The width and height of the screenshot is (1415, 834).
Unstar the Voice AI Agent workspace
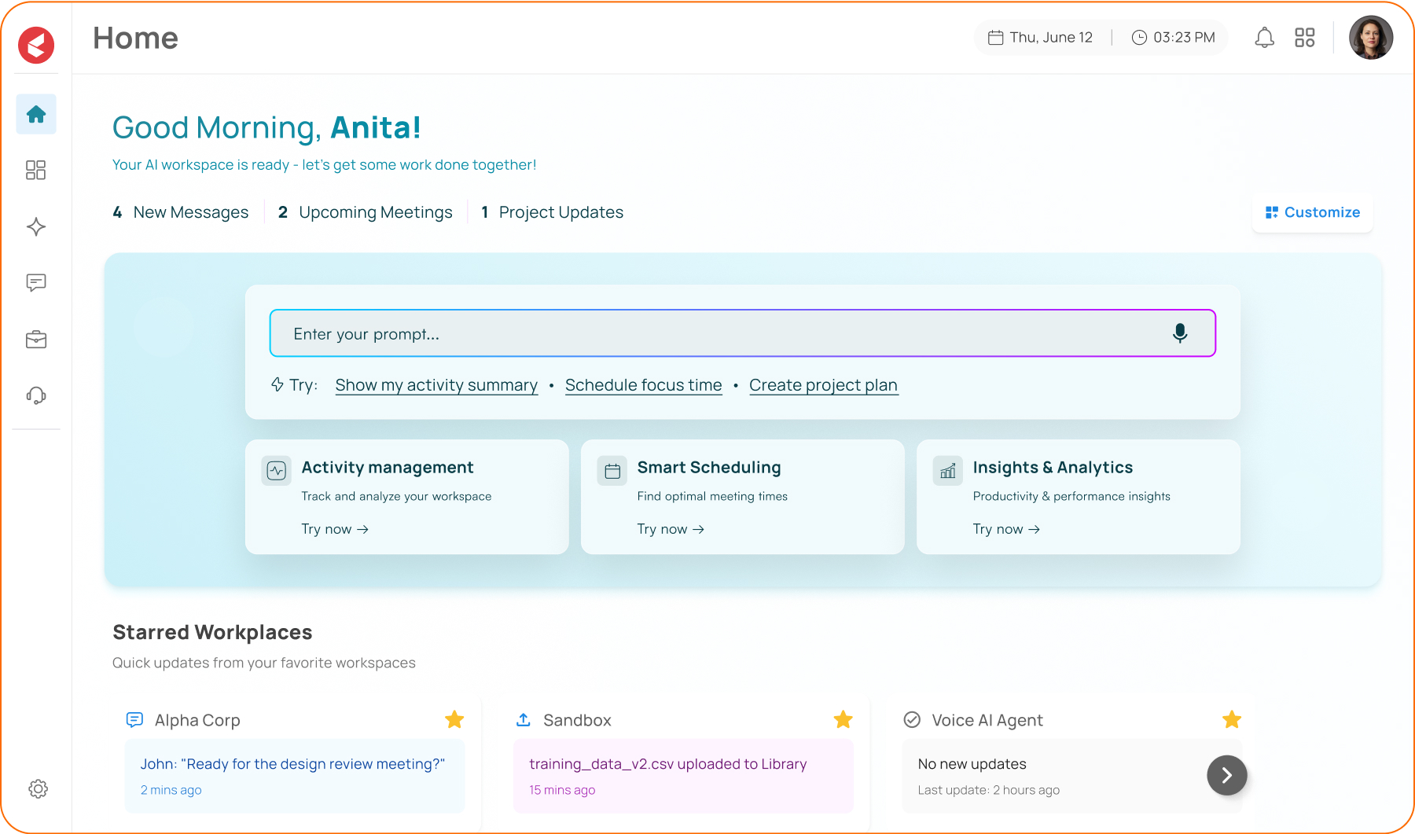(x=1232, y=719)
